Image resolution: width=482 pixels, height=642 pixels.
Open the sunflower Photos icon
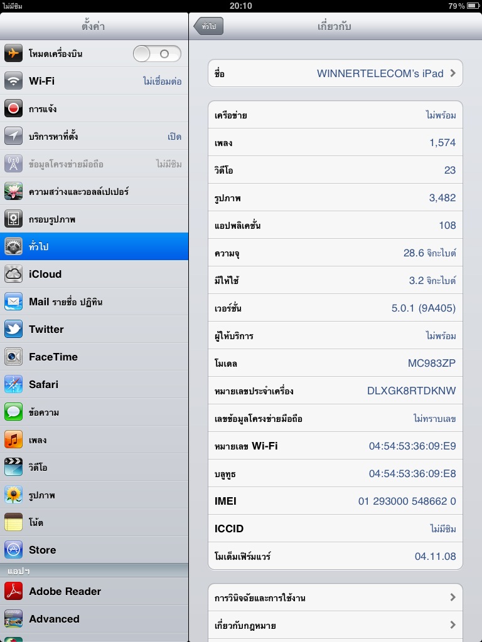(x=14, y=495)
